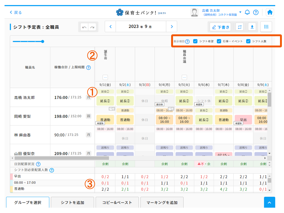The height and width of the screenshot is (213, 284).
Task: Click the repeat/swap arrows icon
Action: coord(240,27)
